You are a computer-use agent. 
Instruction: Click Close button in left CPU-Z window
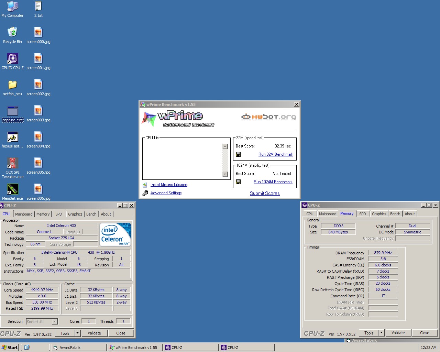[121, 333]
